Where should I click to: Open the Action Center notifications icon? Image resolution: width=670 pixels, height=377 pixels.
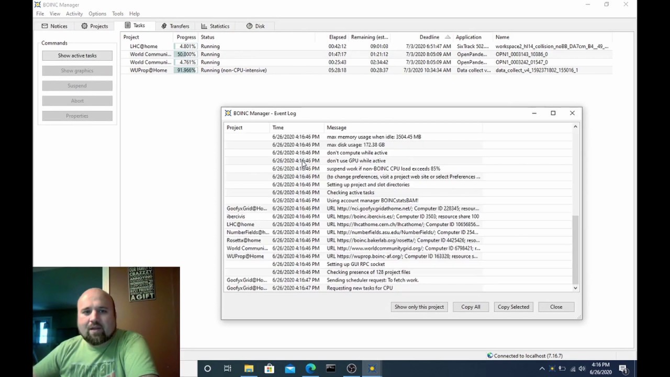[623, 369]
